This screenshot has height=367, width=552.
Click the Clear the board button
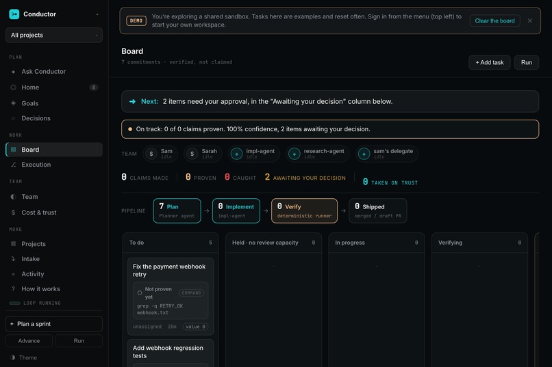point(494,21)
